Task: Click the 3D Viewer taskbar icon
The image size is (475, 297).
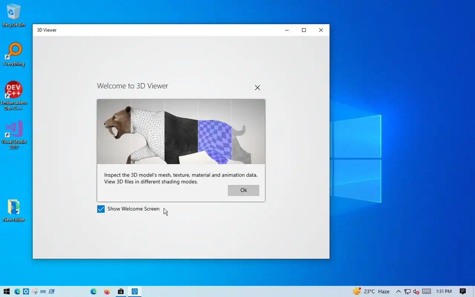Action: pyautogui.click(x=134, y=291)
